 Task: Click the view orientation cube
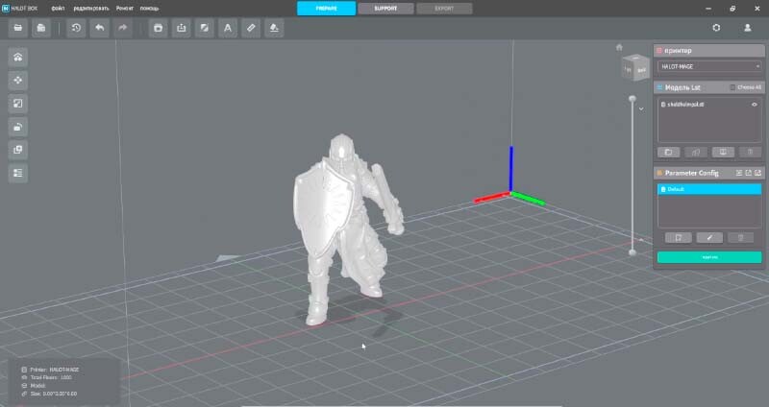[635, 67]
